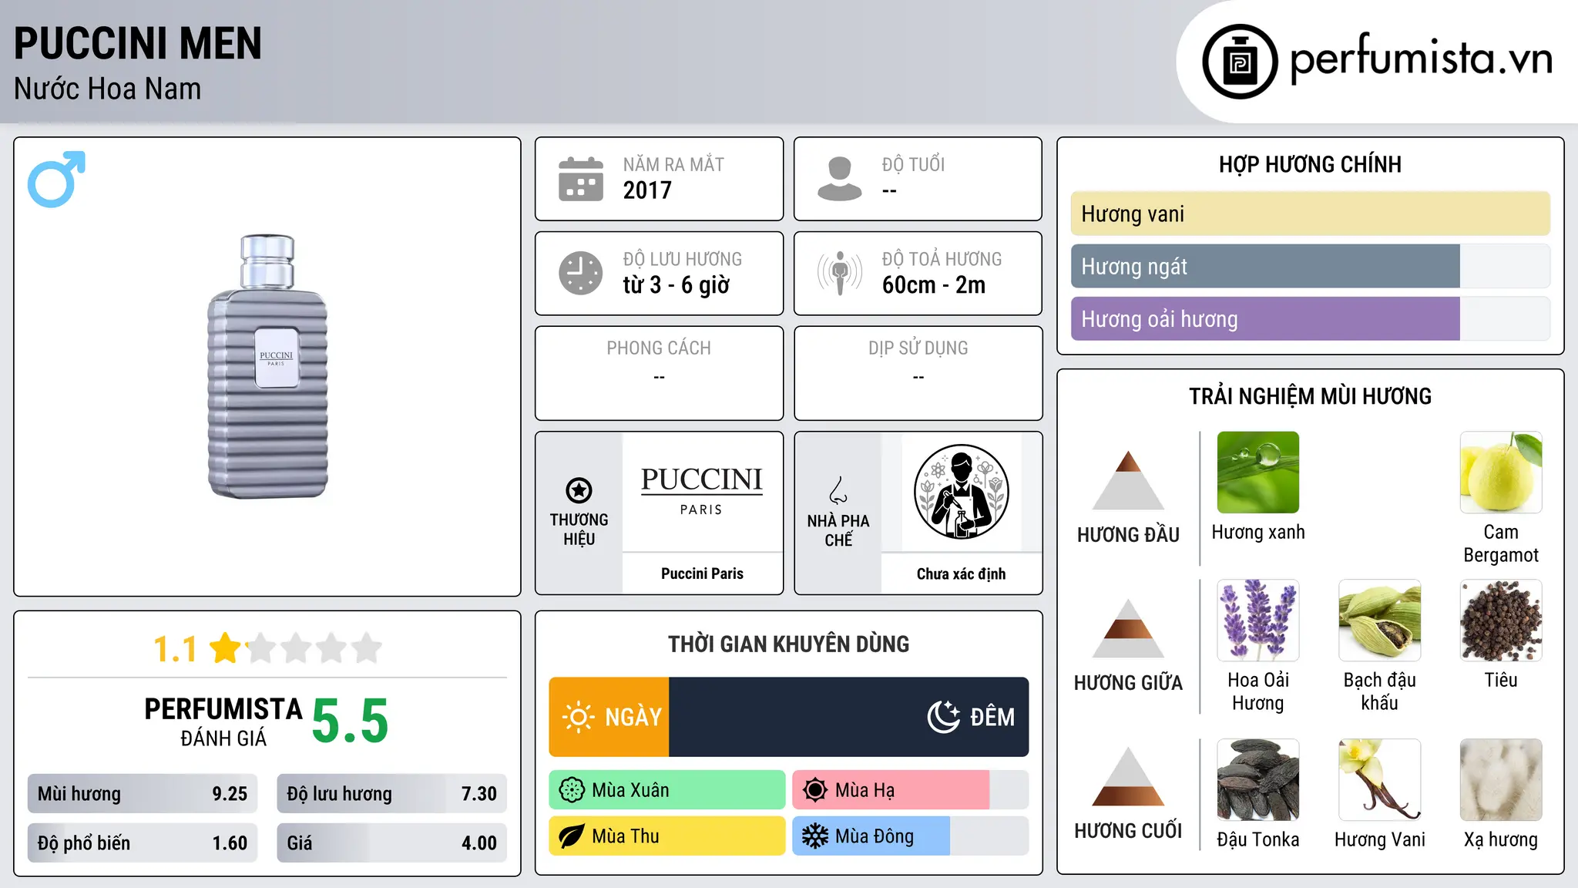This screenshot has height=888, width=1578.
Task: Open the Puccini Paris brand logo
Action: (702, 491)
